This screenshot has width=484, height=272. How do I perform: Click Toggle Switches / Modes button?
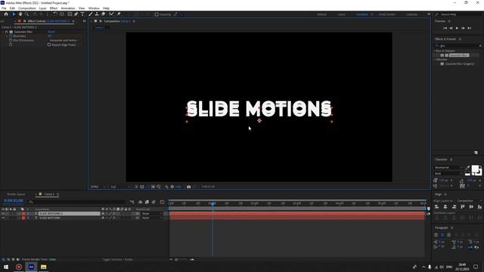tap(118, 260)
